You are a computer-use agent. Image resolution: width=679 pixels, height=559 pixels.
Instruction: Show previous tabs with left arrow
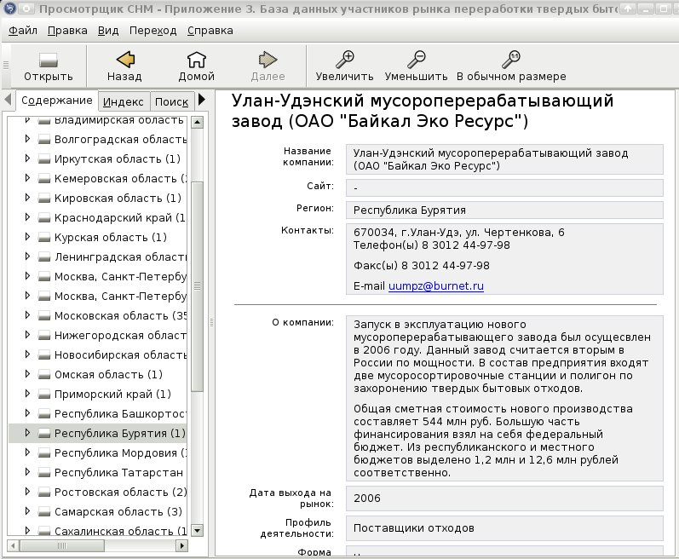click(8, 100)
